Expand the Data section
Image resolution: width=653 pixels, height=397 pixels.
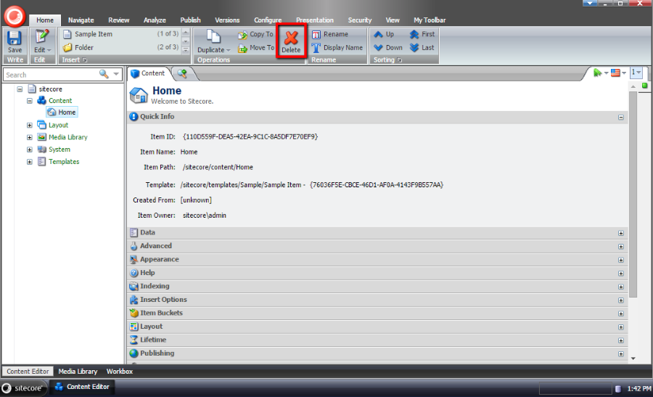pos(621,233)
